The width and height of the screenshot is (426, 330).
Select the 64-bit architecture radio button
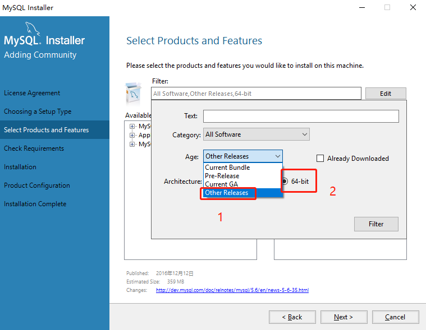pos(285,181)
